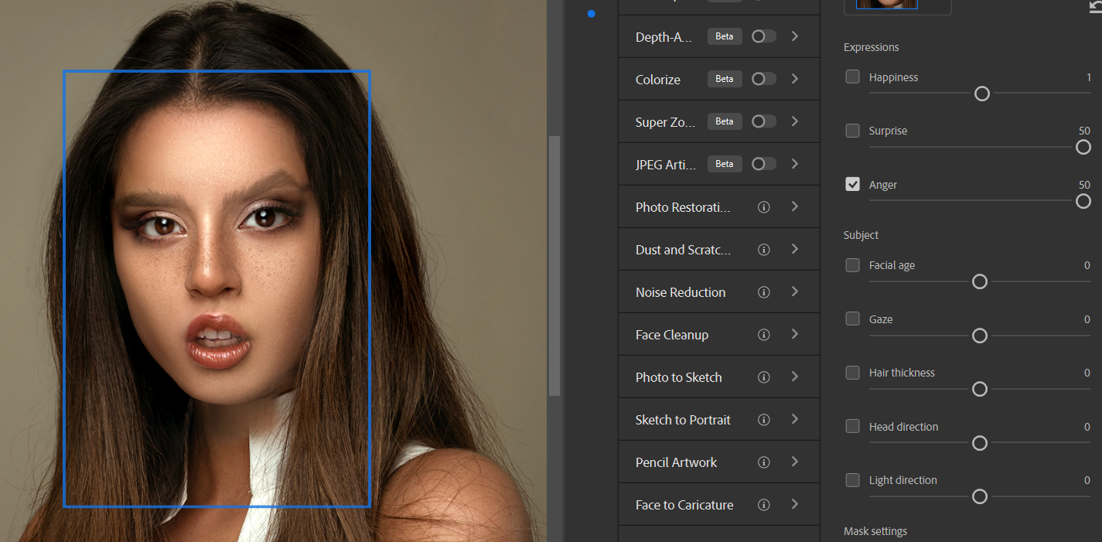
Task: Click Sketch to Portrait info icon
Action: click(x=764, y=420)
